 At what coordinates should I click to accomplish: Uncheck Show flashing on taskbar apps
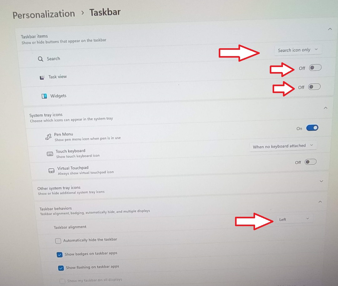coord(61,268)
